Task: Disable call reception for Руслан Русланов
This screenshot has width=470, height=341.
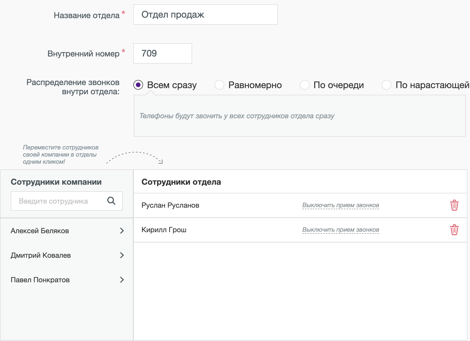Action: point(340,205)
